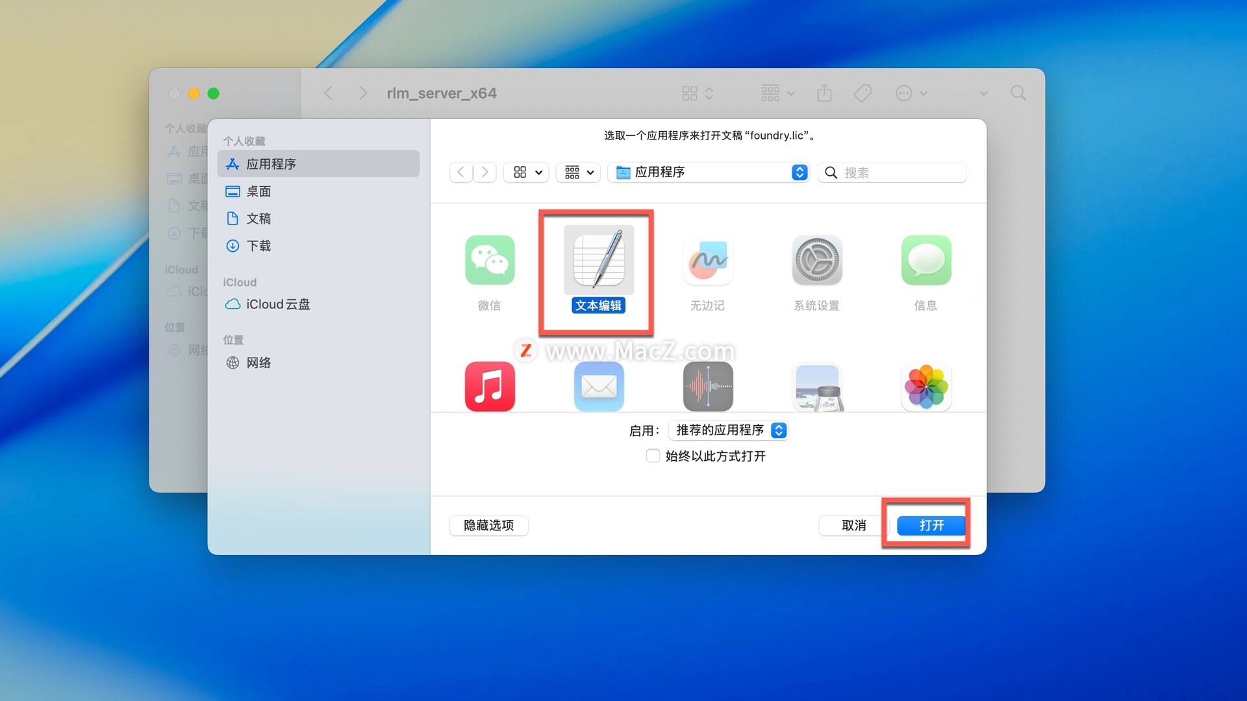Open the Finder more actions menu
The height and width of the screenshot is (701, 1247).
click(911, 93)
